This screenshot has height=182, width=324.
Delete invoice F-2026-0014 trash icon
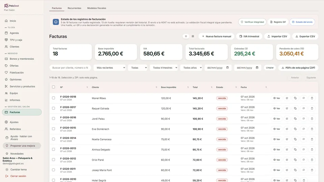coord(312,139)
